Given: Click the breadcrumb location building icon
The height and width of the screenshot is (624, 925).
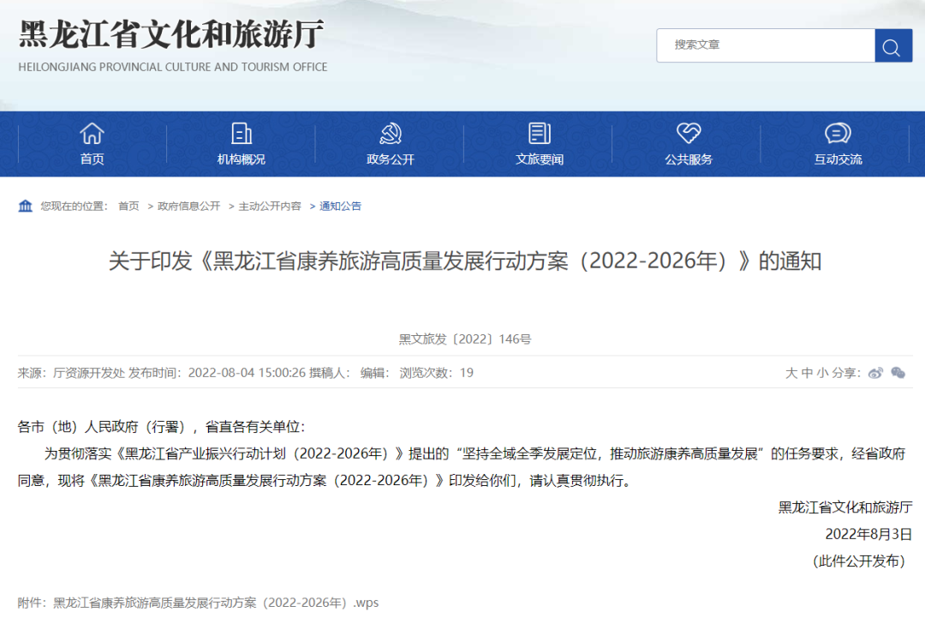Looking at the screenshot, I should pyautogui.click(x=26, y=206).
